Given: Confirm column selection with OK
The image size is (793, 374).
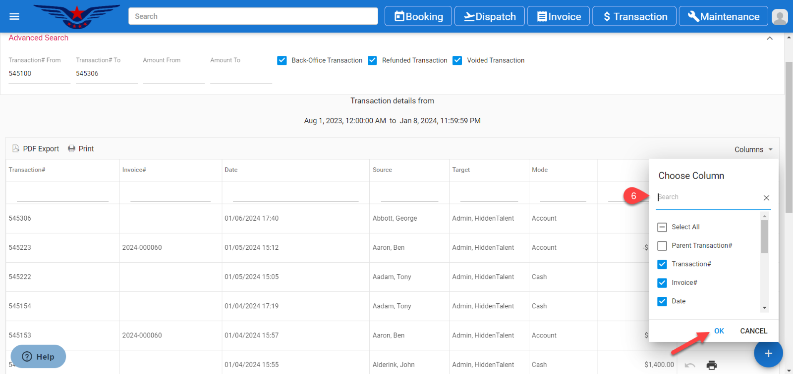Looking at the screenshot, I should [719, 331].
